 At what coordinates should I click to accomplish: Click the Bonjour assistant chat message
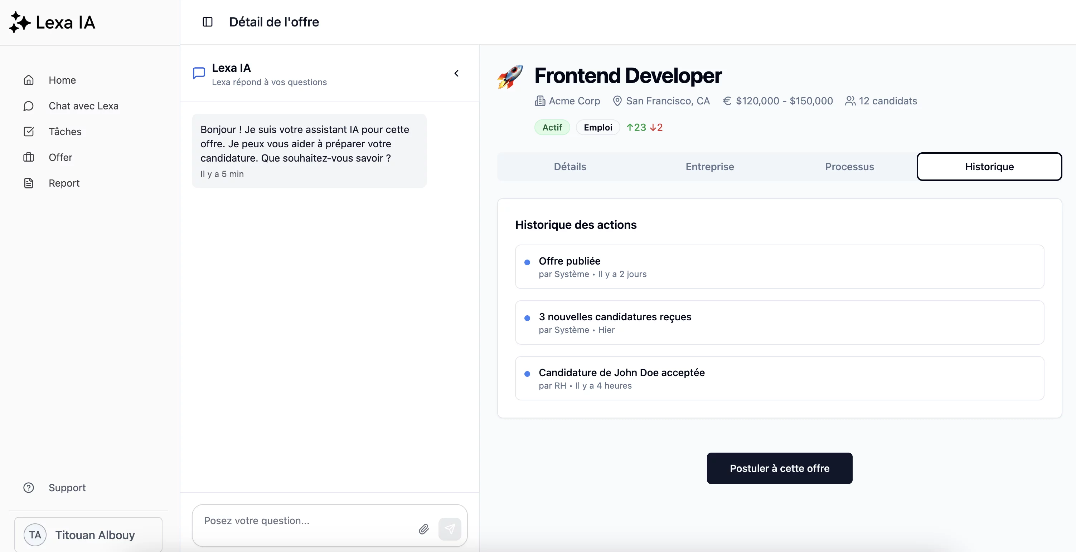pyautogui.click(x=309, y=151)
